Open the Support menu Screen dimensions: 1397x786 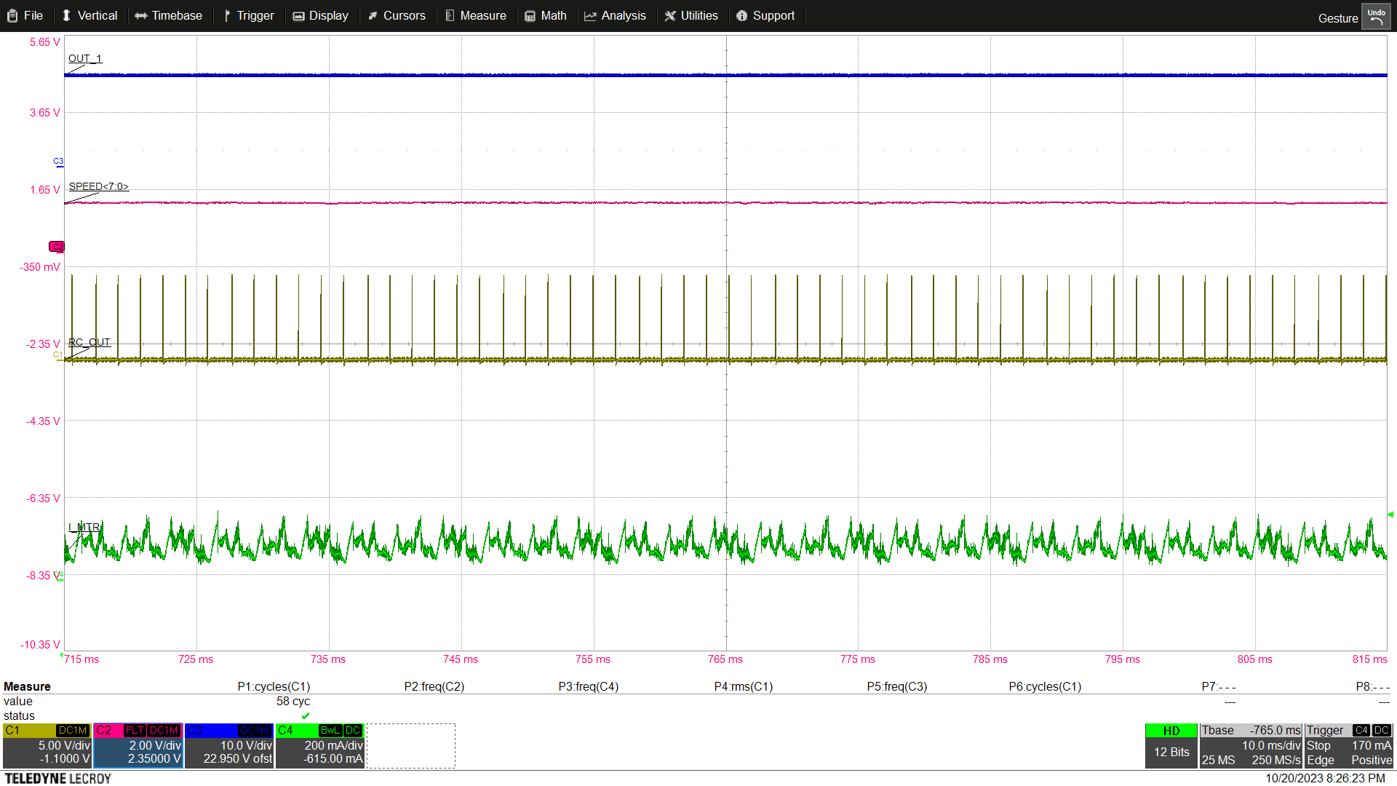point(765,15)
